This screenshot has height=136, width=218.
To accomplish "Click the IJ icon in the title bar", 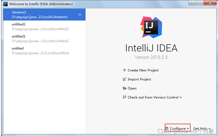I will click(5, 4).
